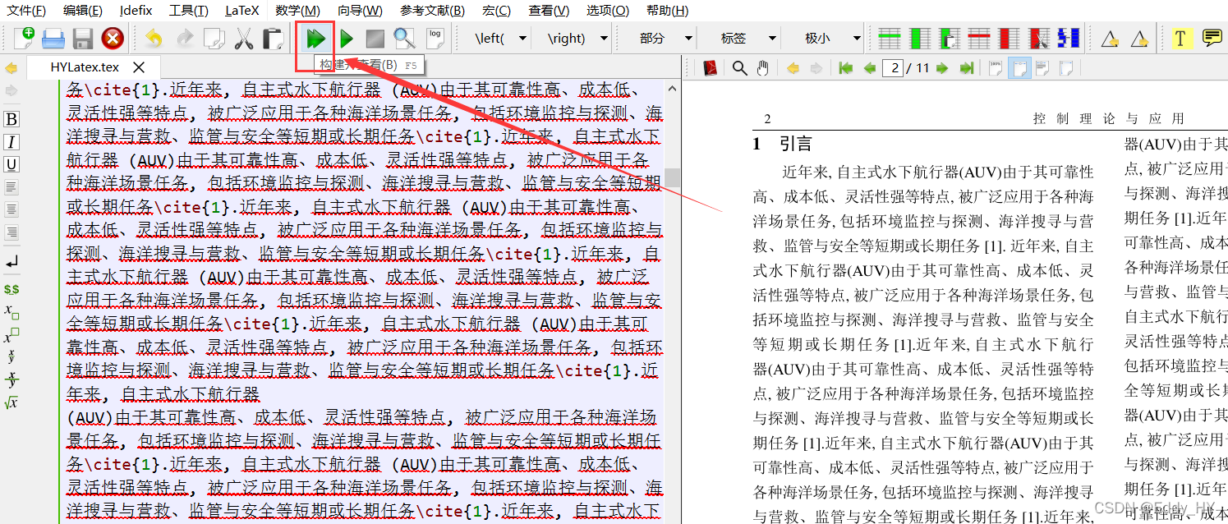Image resolution: width=1228 pixels, height=524 pixels.
Task: Apply italic with the I sidebar icon
Action: [11, 142]
